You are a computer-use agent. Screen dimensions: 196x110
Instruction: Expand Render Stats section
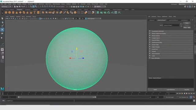pos(171,45)
